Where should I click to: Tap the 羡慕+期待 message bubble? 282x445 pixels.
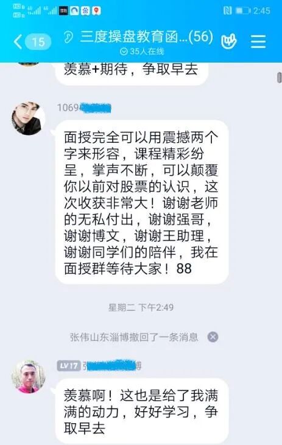tap(132, 73)
